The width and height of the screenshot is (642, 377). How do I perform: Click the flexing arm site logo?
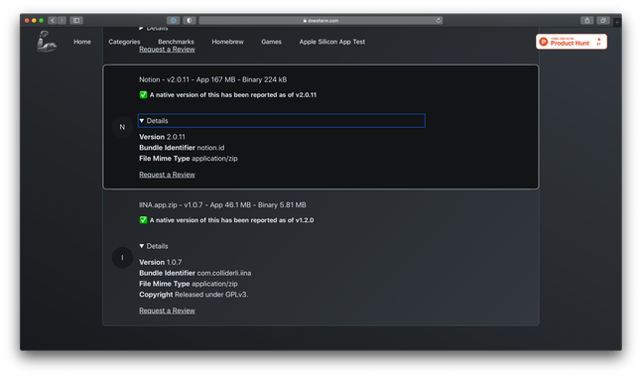(47, 42)
